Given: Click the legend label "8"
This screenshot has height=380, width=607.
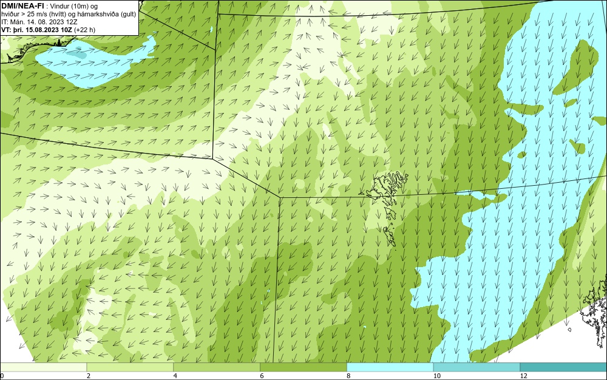Looking at the screenshot, I should 349,376.
